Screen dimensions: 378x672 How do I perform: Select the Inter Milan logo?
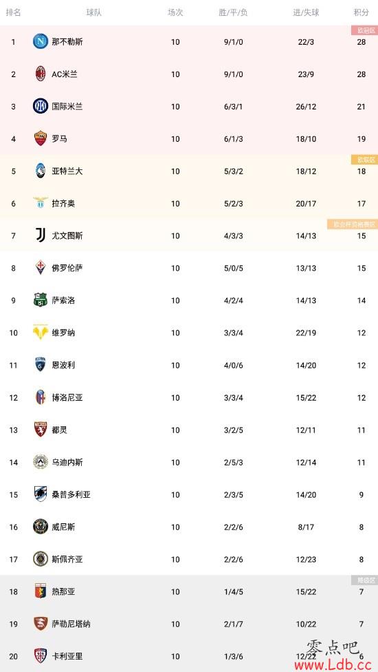[41, 106]
